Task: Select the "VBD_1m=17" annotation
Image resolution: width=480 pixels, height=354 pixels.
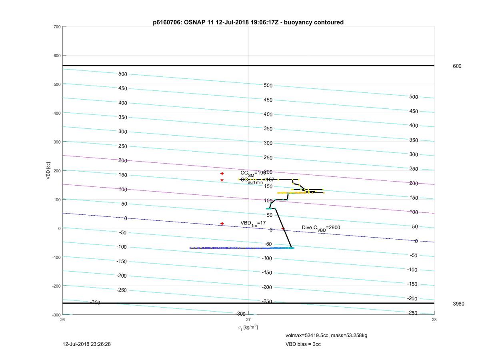Action: pos(253,223)
